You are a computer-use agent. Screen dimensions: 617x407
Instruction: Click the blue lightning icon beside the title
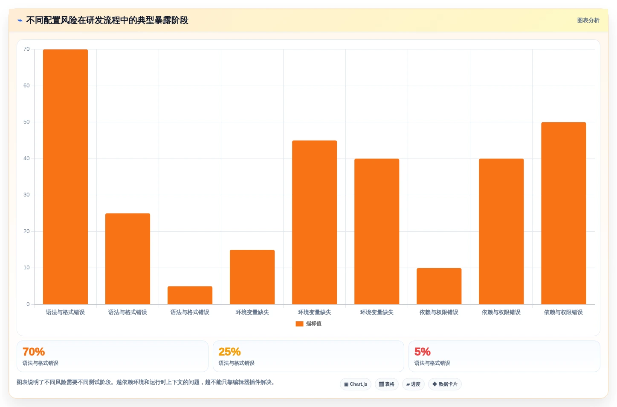pyautogui.click(x=20, y=20)
